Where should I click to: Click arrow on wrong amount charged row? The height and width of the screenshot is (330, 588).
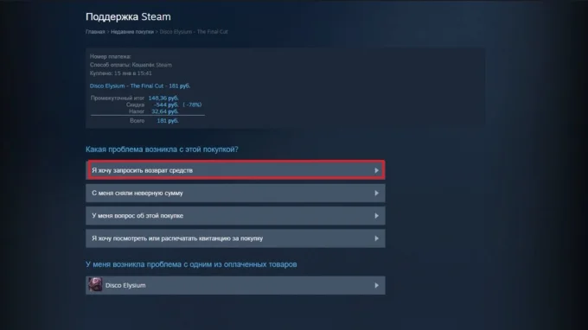pos(376,194)
